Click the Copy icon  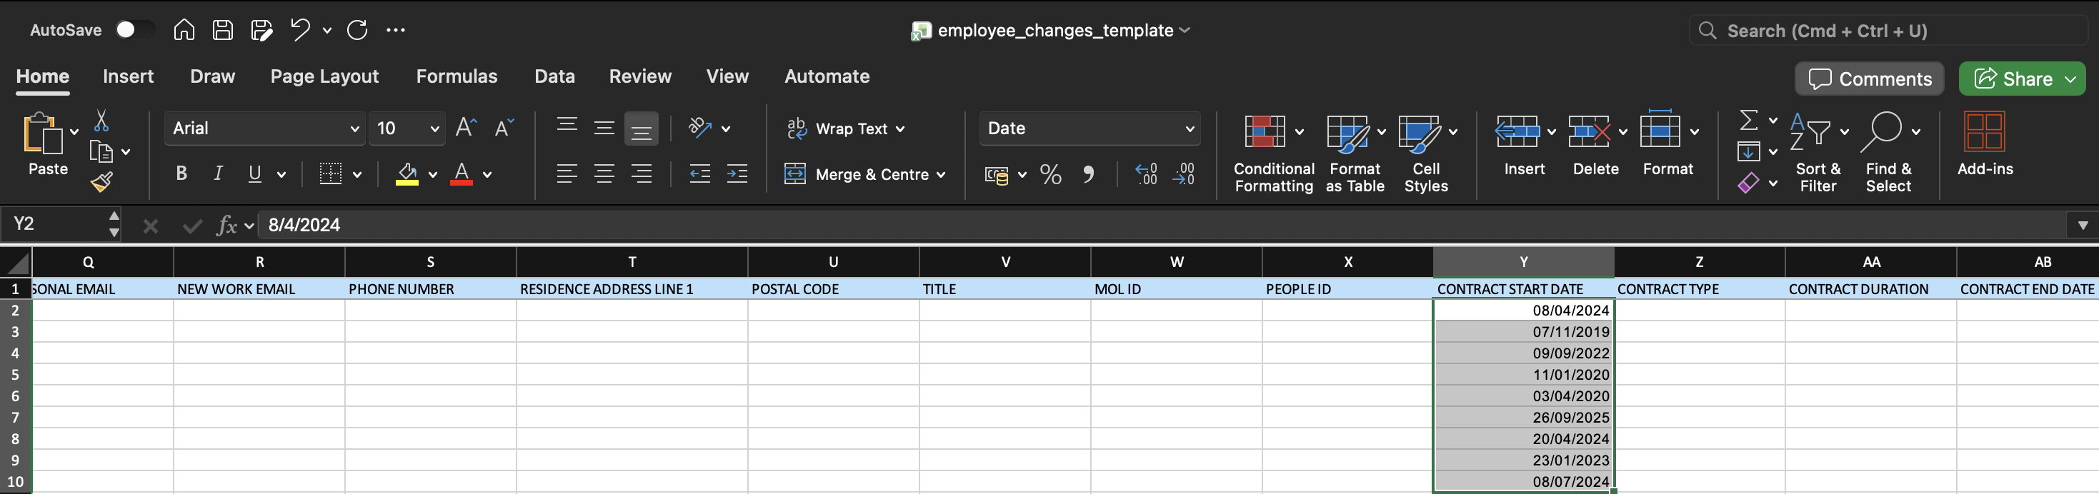(101, 151)
